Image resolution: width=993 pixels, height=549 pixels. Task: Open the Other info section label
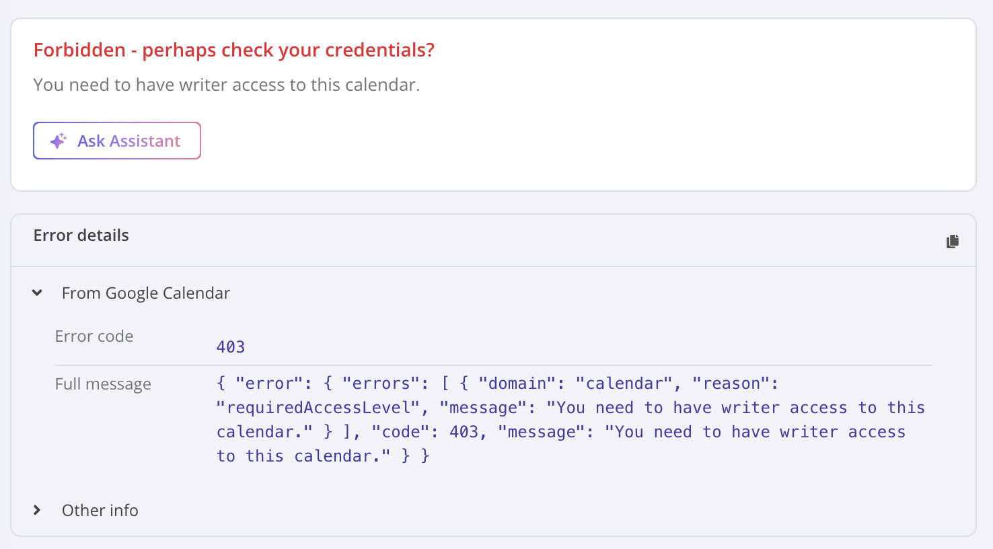click(100, 511)
